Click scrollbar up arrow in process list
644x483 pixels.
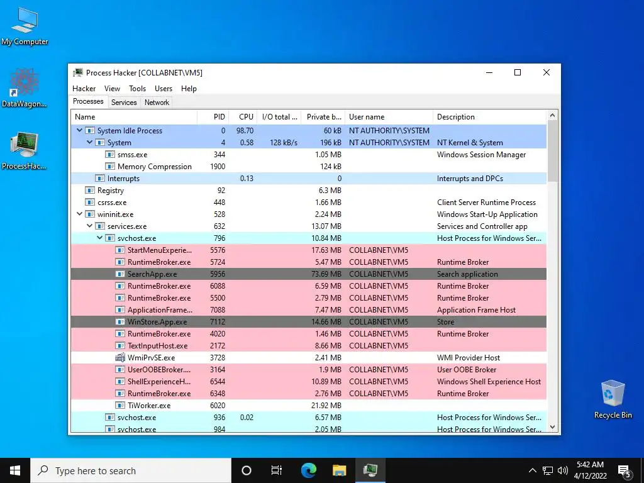(552, 116)
